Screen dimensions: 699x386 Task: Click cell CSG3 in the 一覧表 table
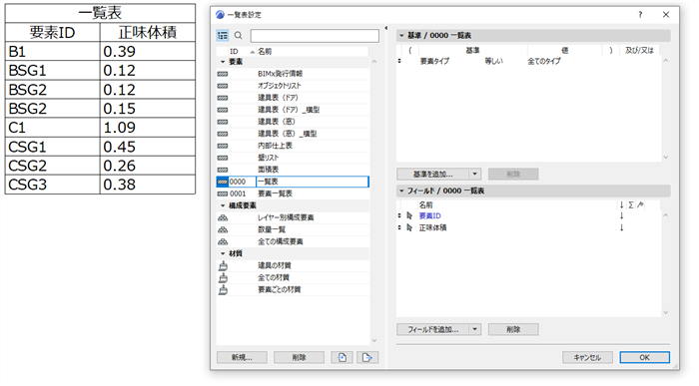pyautogui.click(x=52, y=185)
